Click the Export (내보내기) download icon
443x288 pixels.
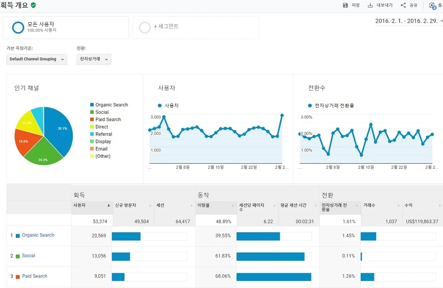(x=370, y=5)
